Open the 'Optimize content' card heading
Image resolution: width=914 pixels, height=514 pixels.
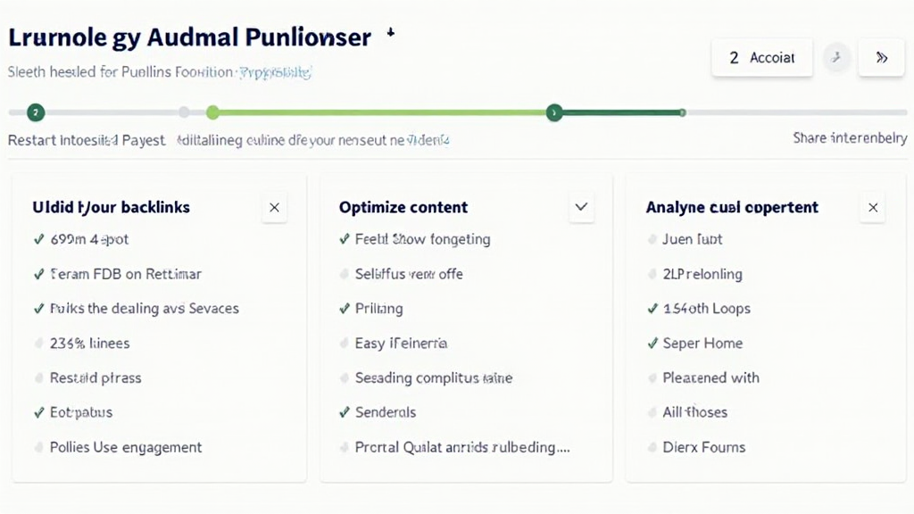tap(403, 207)
